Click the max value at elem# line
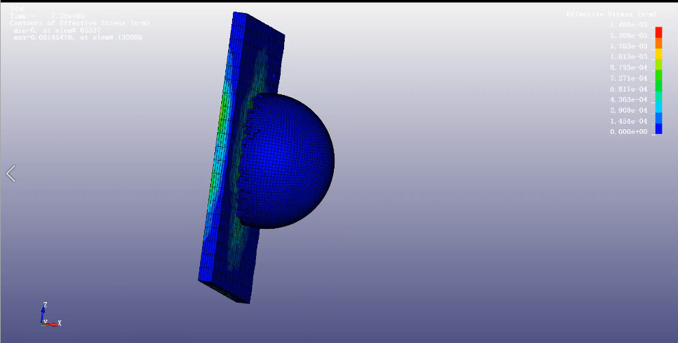 (x=78, y=37)
